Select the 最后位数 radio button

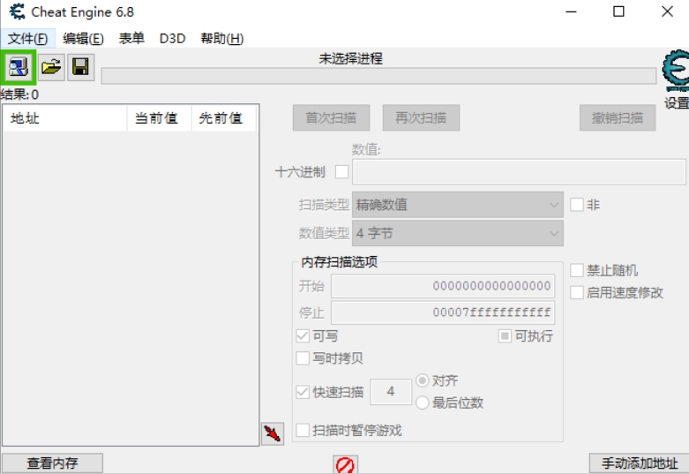(423, 403)
